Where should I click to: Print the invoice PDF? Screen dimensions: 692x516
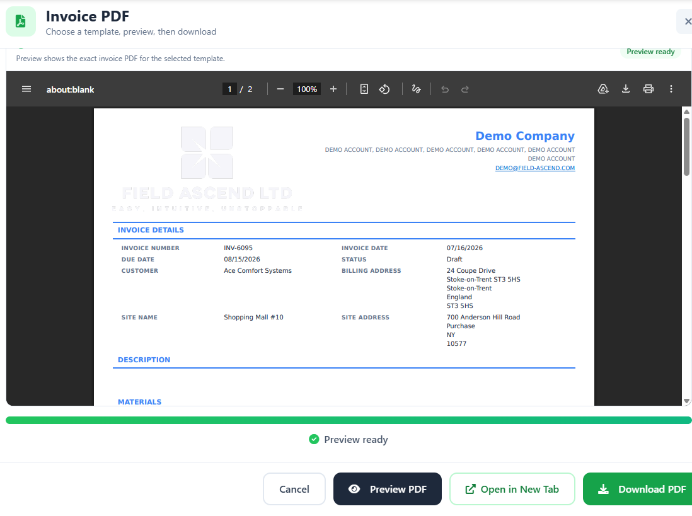pos(649,89)
